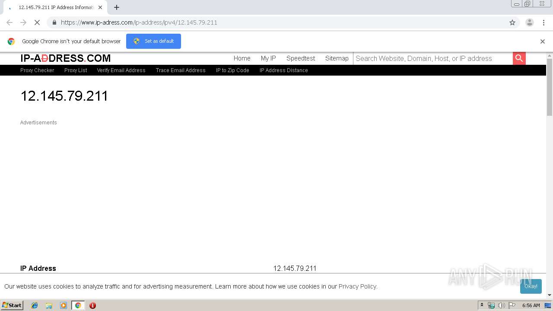Open Proxy List link
The image size is (553, 311).
coord(76,70)
